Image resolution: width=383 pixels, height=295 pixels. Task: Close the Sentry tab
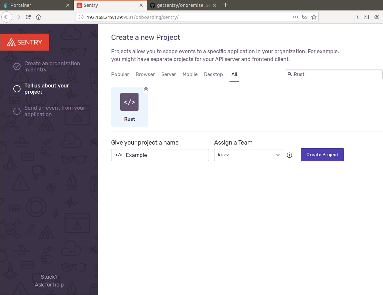[141, 5]
